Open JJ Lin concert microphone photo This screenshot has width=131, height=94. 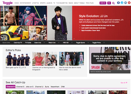[33, 16]
